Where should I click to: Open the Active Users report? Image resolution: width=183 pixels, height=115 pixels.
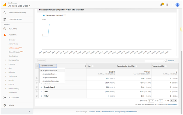pyautogui.click(x=13, y=44)
